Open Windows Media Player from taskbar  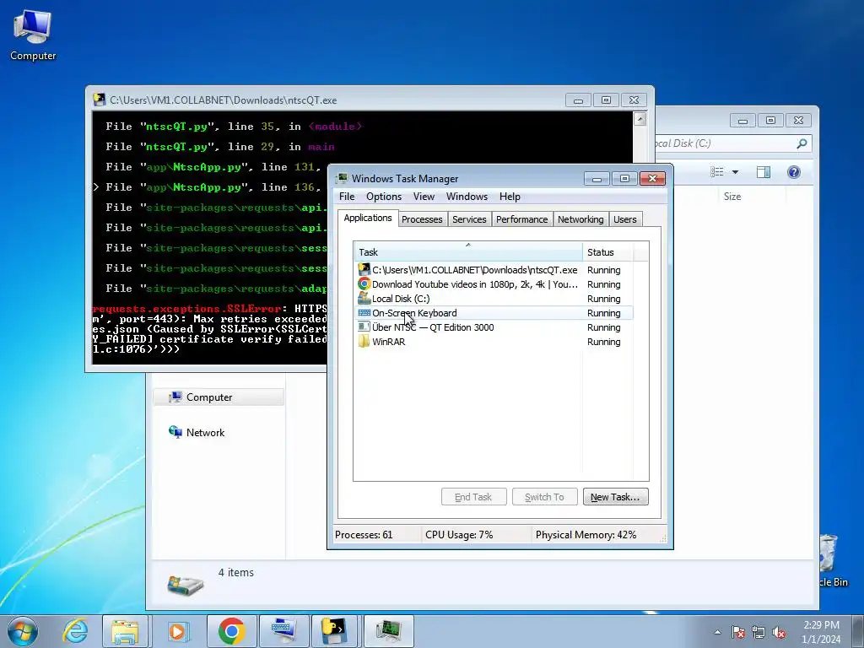pos(177,631)
